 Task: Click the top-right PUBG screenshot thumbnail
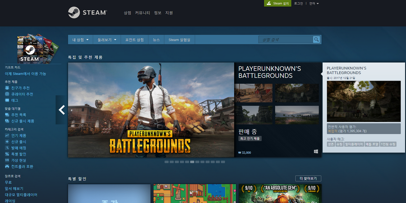(297, 93)
